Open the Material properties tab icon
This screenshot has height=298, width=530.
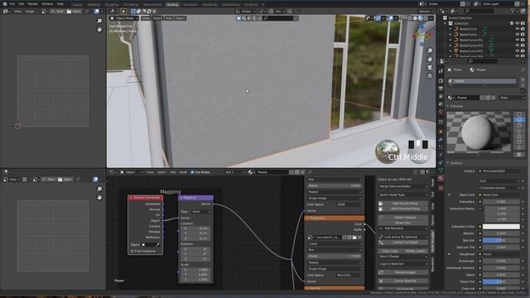coord(441,178)
